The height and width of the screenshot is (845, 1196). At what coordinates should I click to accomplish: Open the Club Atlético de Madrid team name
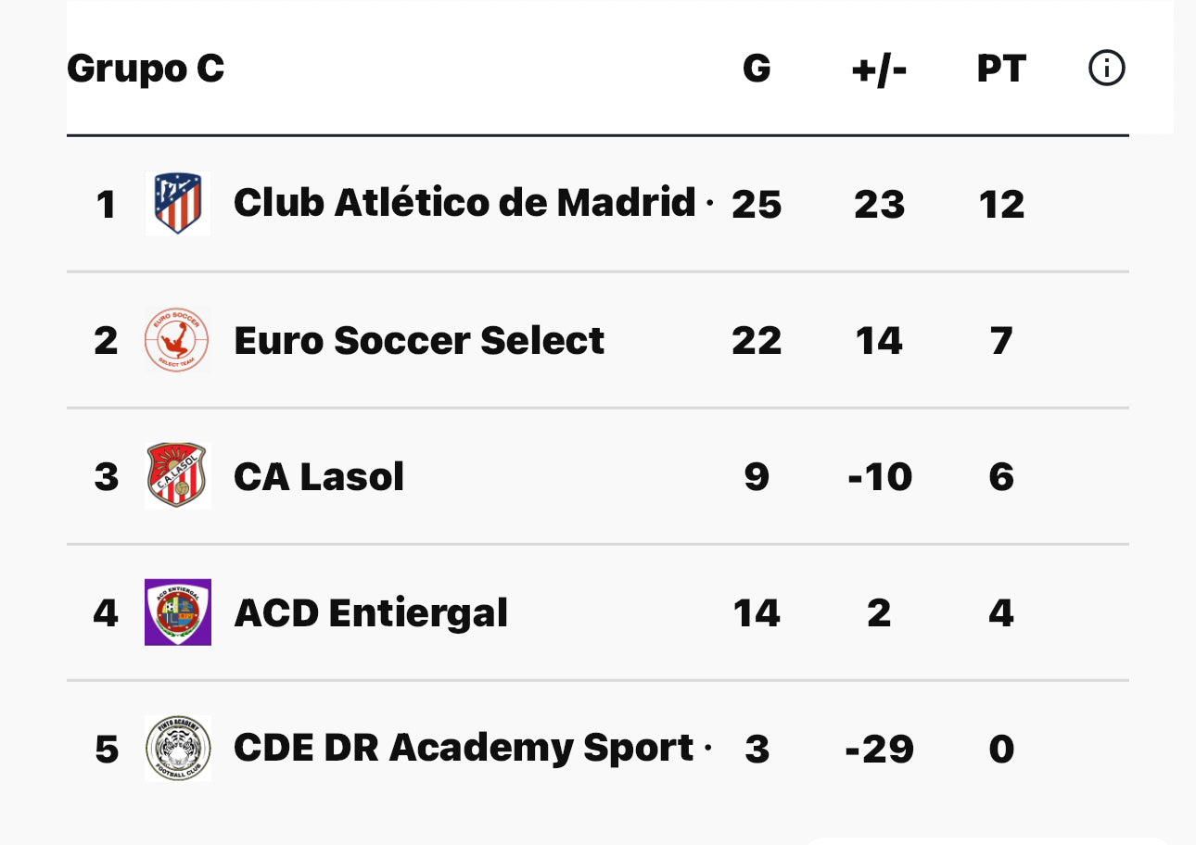[x=464, y=204]
